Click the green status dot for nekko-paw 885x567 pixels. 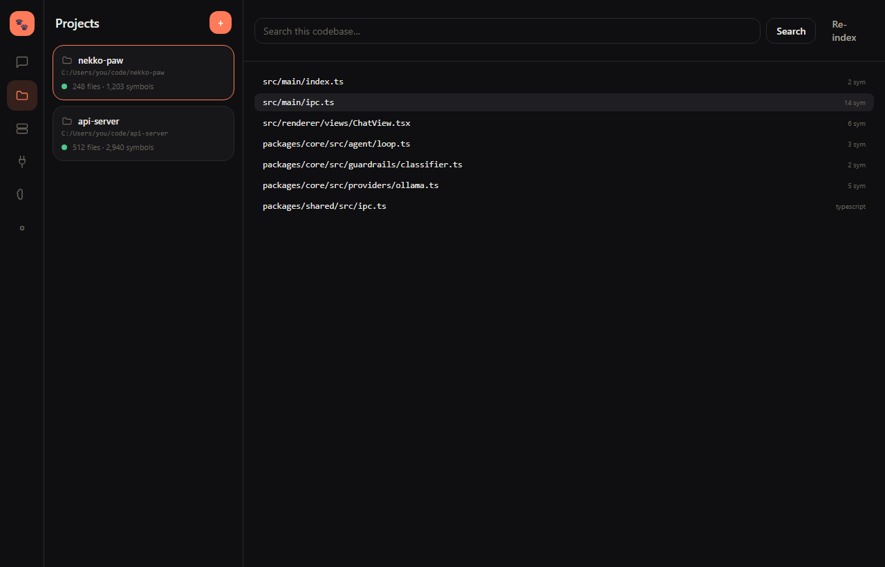(64, 86)
